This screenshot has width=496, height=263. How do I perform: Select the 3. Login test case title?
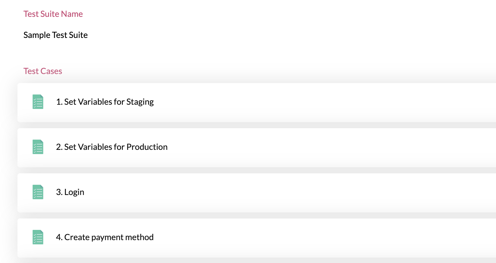pyautogui.click(x=70, y=192)
